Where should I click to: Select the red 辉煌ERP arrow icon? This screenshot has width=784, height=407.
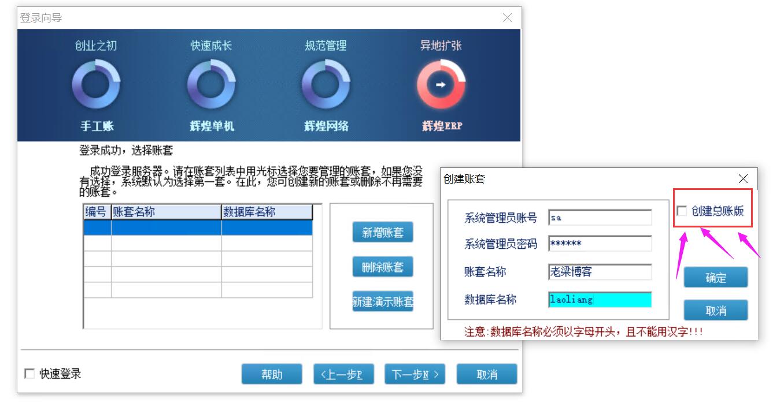tap(441, 85)
